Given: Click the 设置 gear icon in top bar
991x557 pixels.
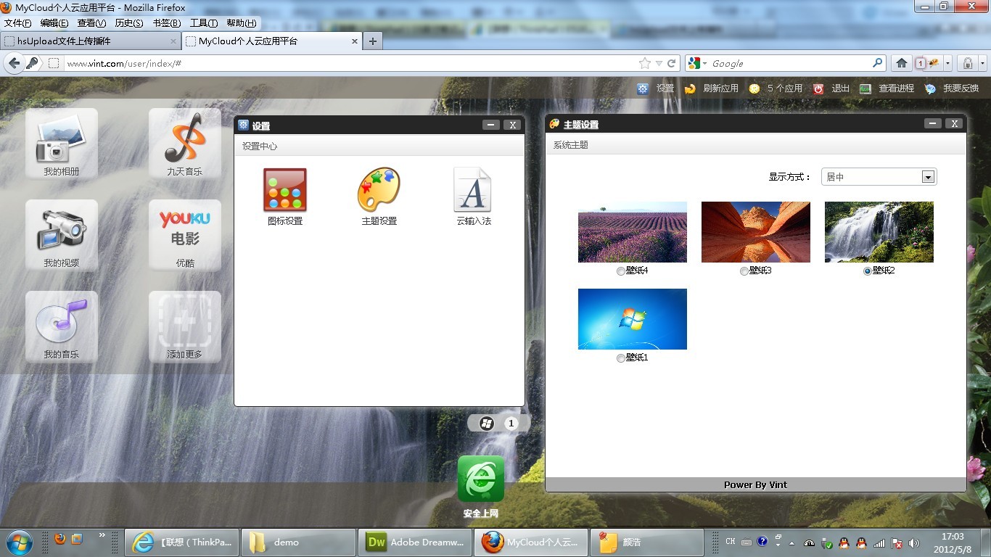Looking at the screenshot, I should (x=643, y=88).
